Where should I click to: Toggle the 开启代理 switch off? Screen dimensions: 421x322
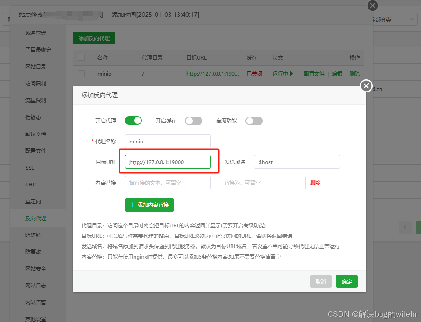(x=133, y=120)
